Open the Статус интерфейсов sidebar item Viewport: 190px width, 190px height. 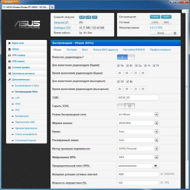coord(26,134)
